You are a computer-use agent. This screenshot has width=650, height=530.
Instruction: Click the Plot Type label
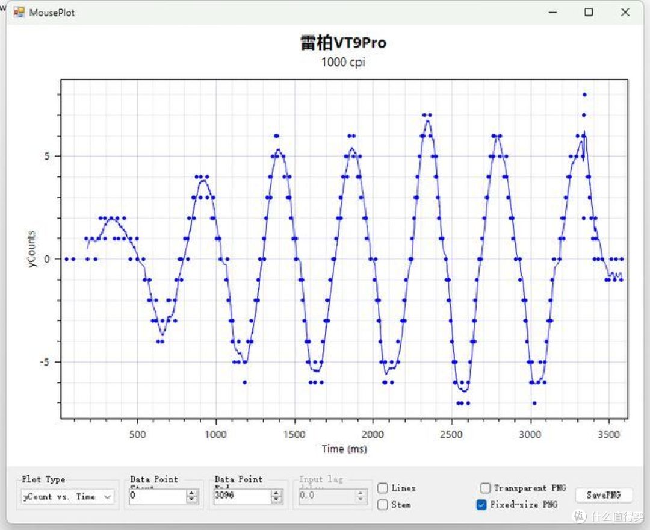pos(43,479)
